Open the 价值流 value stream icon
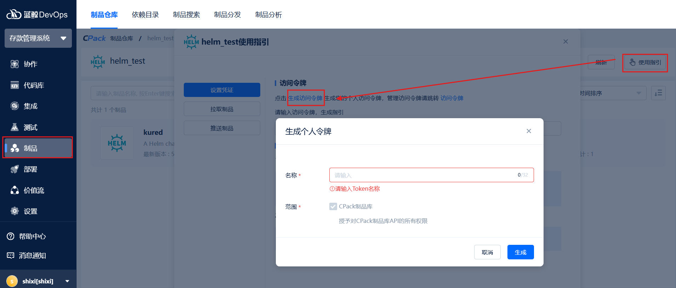Image resolution: width=676 pixels, height=288 pixels. coord(15,190)
